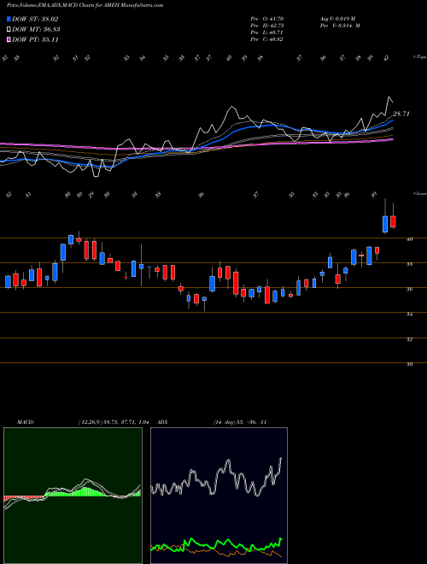This screenshot has width=427, height=564.
Task: Click the magenta DOW PT legend swatch
Action: pyautogui.click(x=9, y=39)
